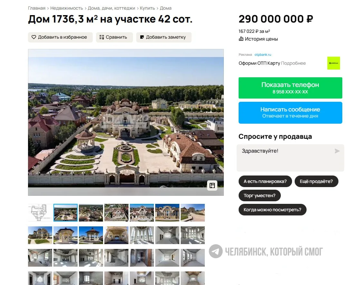Send message with the arrow icon
The image size is (351, 285).
click(x=337, y=151)
